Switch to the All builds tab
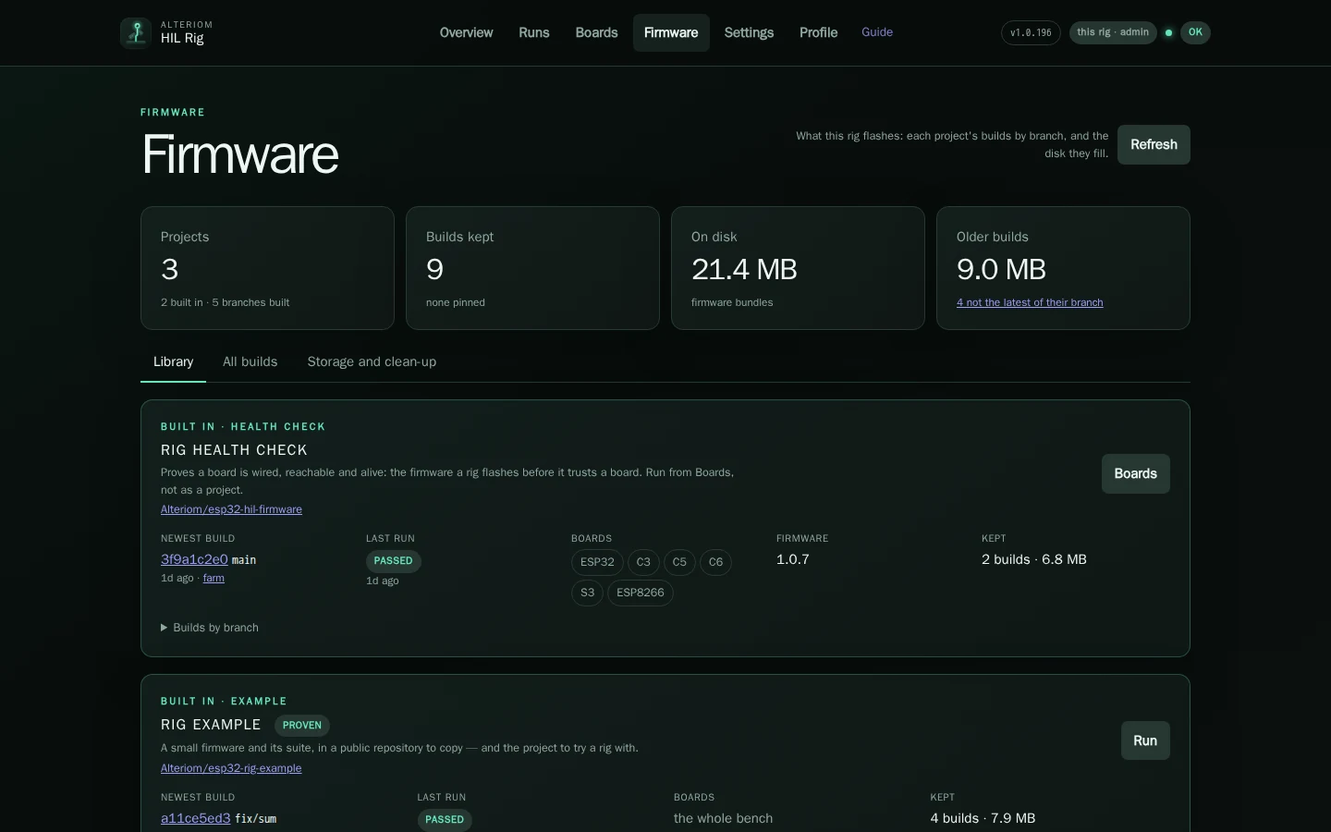This screenshot has width=1331, height=832. (250, 361)
